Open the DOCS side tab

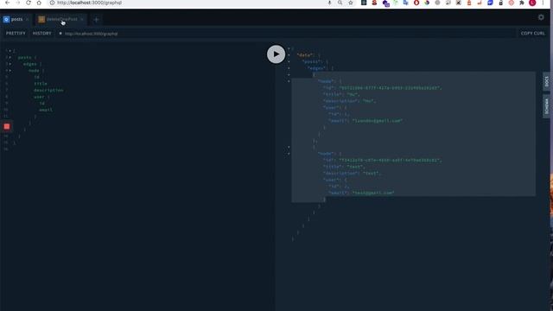pyautogui.click(x=546, y=81)
